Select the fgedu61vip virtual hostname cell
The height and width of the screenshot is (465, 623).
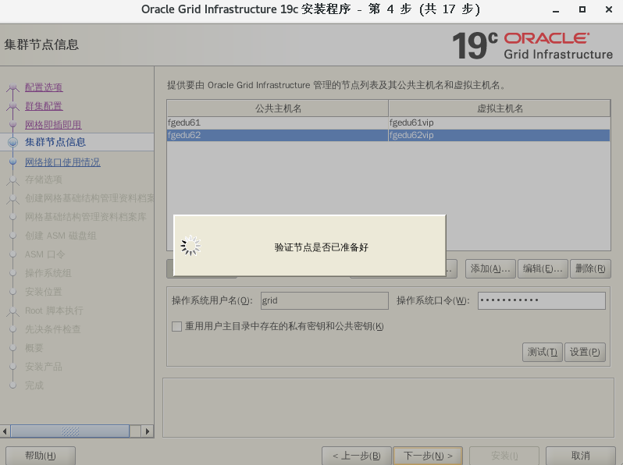(499, 122)
